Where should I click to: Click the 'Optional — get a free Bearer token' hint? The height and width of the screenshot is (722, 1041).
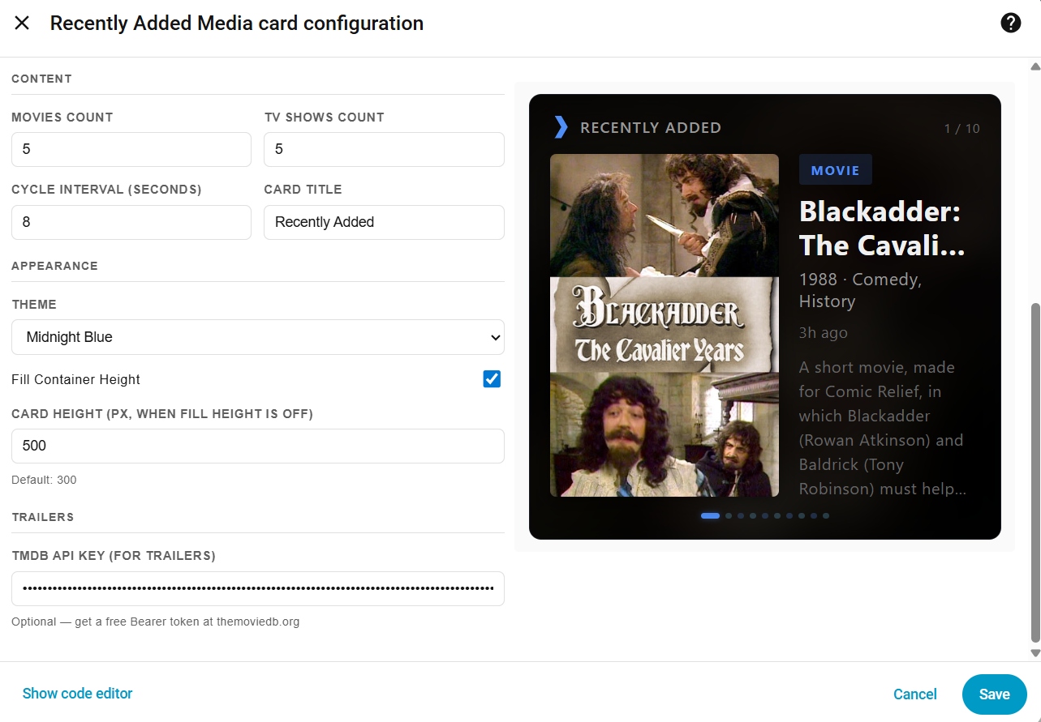156,622
